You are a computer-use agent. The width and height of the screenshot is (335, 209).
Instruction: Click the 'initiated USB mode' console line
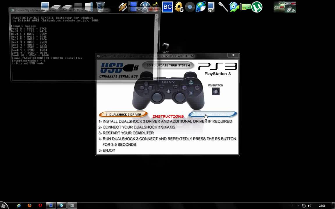click(28, 63)
